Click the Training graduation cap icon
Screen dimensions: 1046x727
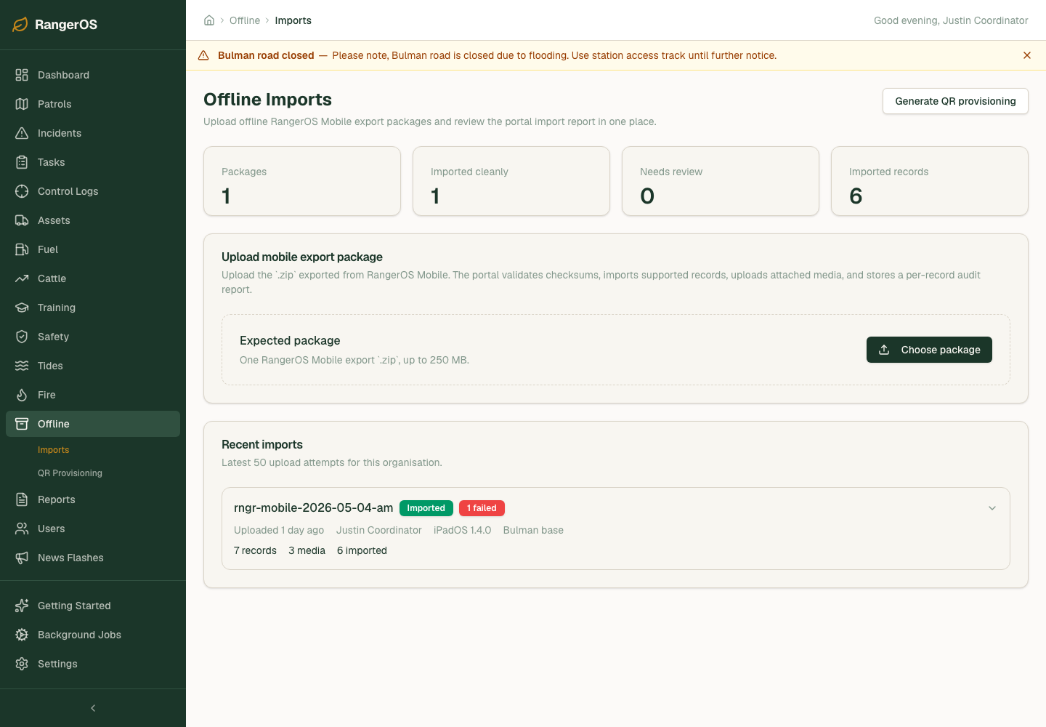tap(22, 308)
